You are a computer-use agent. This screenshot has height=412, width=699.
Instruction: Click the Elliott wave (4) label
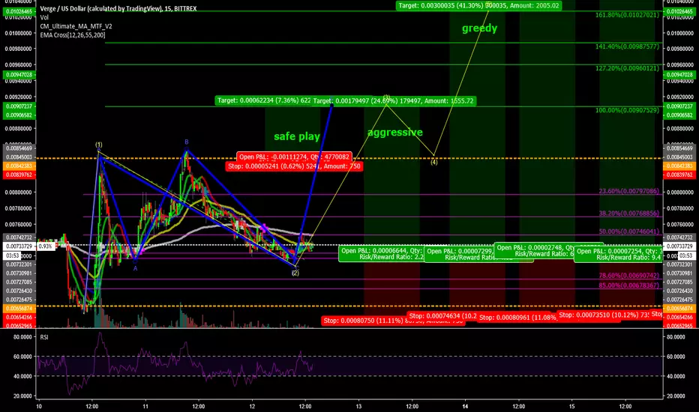434,162
